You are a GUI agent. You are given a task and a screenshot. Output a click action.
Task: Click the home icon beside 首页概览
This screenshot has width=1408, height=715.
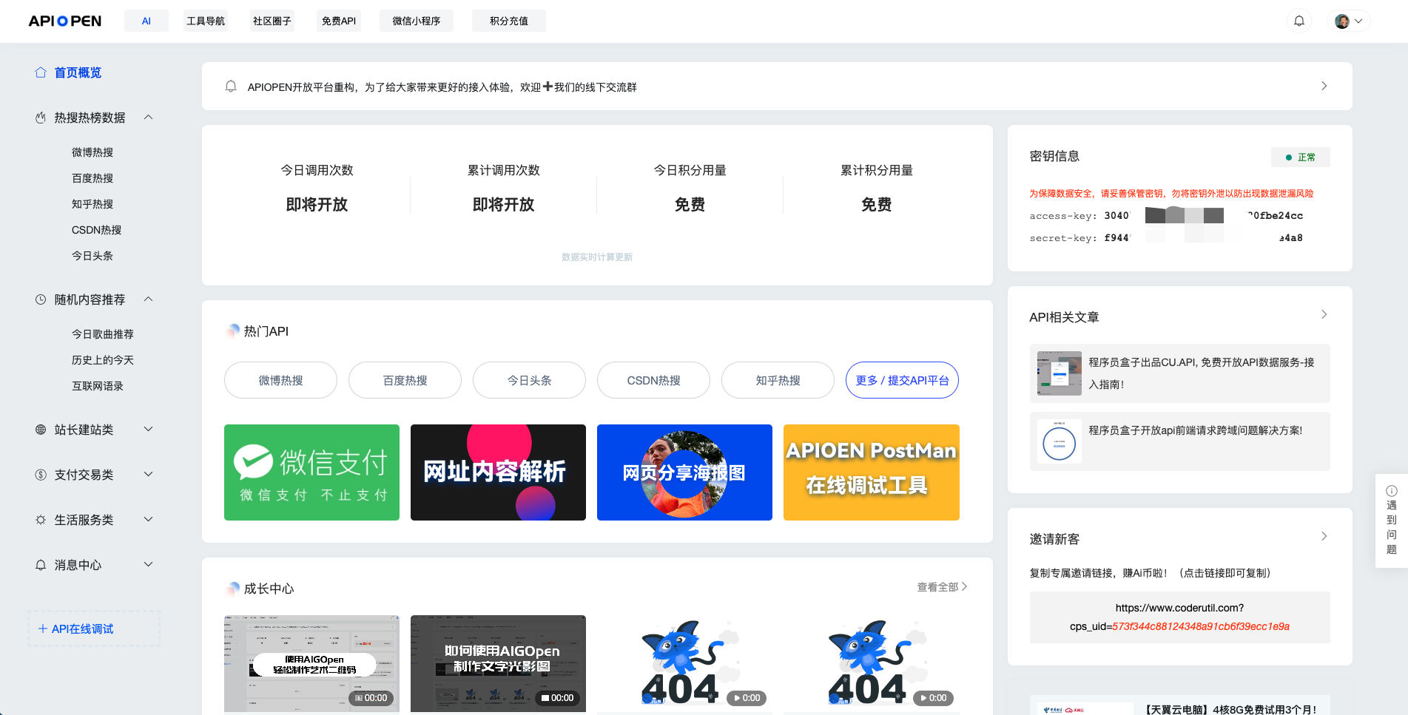point(41,72)
